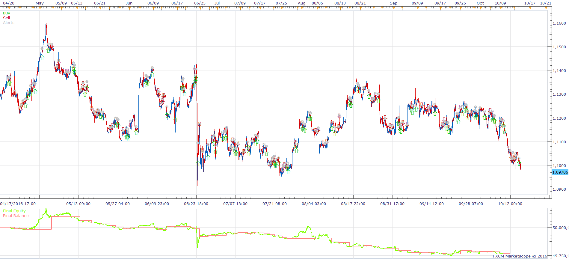Click the May label on top axis

click(x=40, y=3)
